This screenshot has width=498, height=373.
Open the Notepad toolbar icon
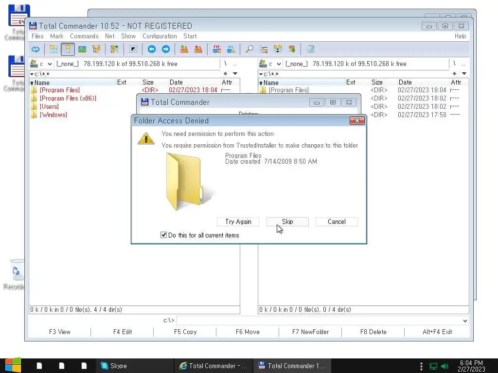tap(310, 49)
